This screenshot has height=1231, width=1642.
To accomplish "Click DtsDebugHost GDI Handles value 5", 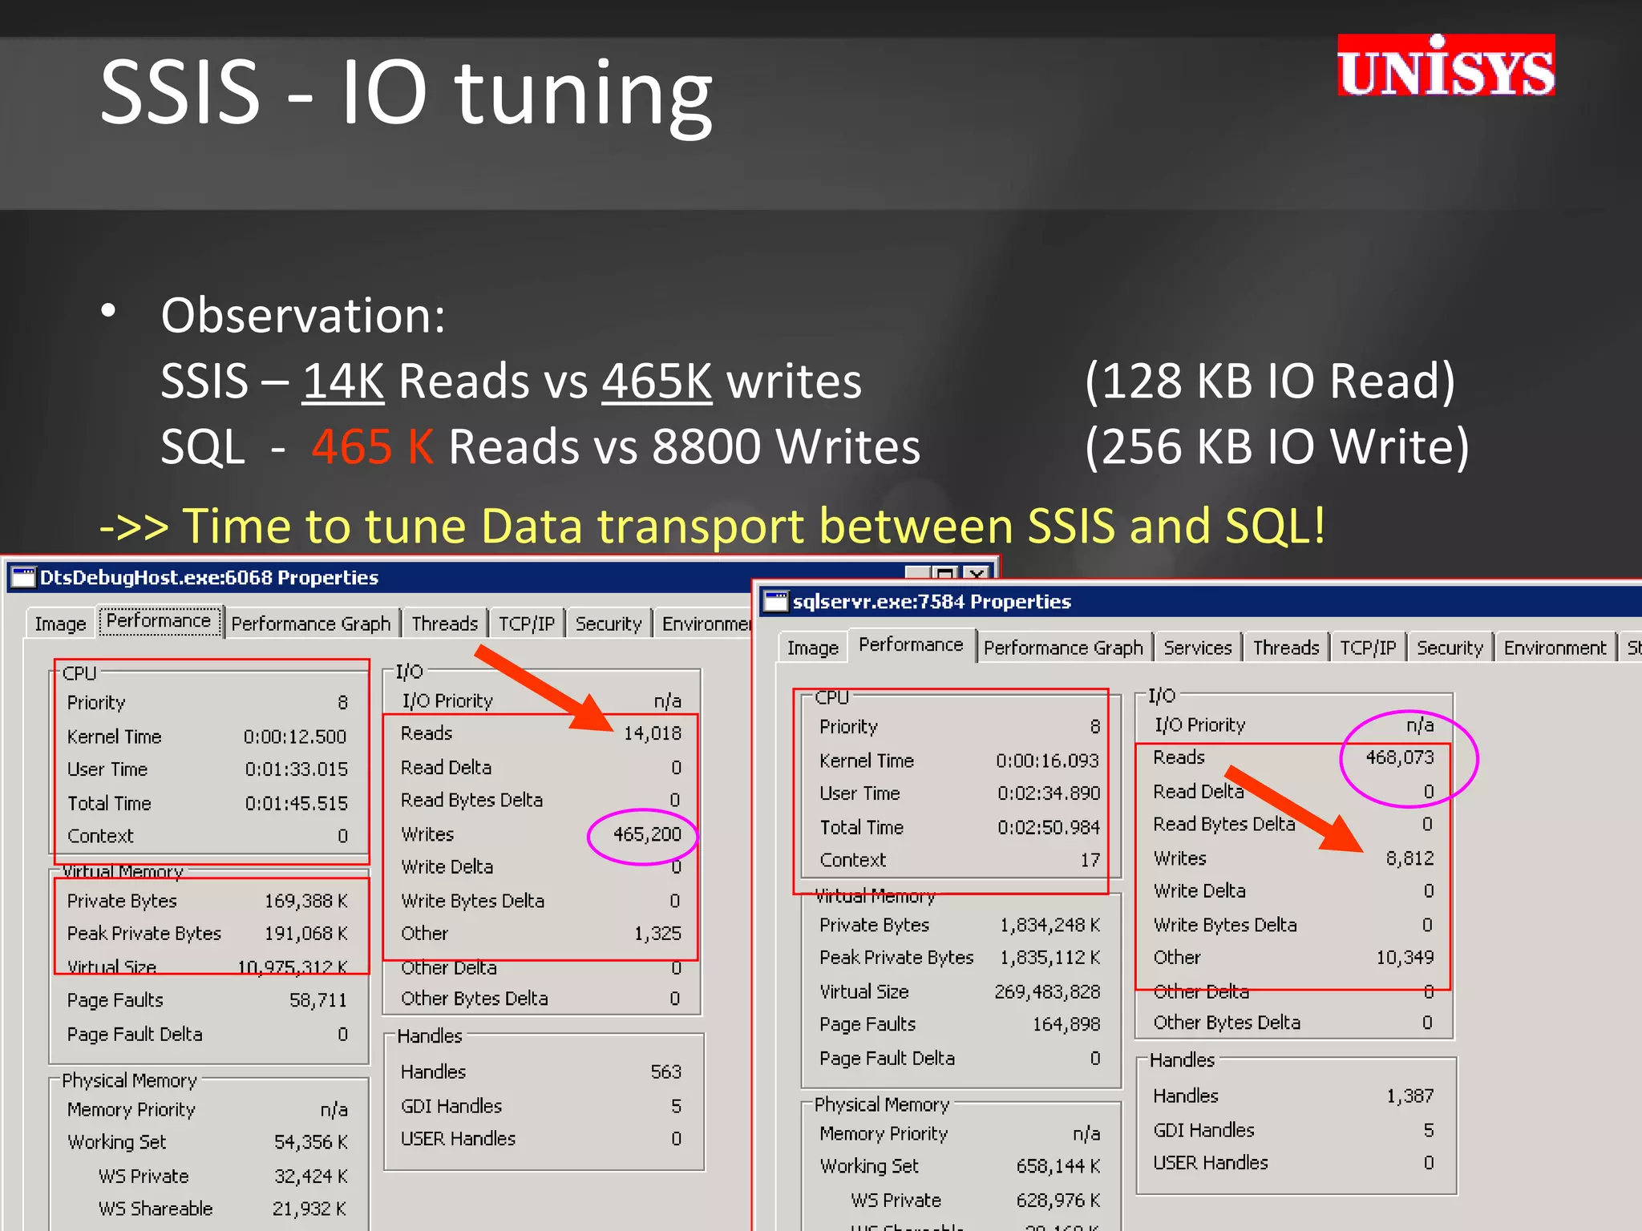I will point(676,1107).
